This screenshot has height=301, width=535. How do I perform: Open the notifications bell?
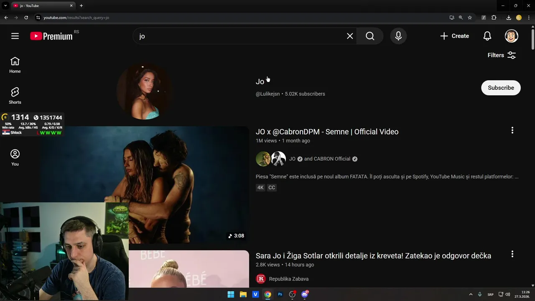(487, 36)
